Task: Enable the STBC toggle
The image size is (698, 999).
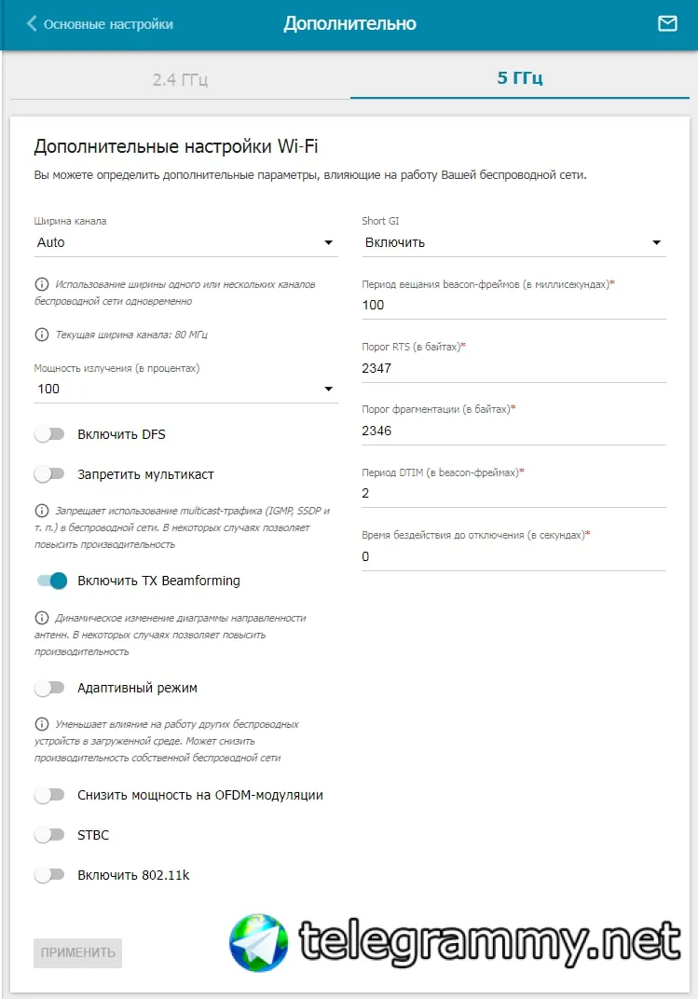Action: 49,835
